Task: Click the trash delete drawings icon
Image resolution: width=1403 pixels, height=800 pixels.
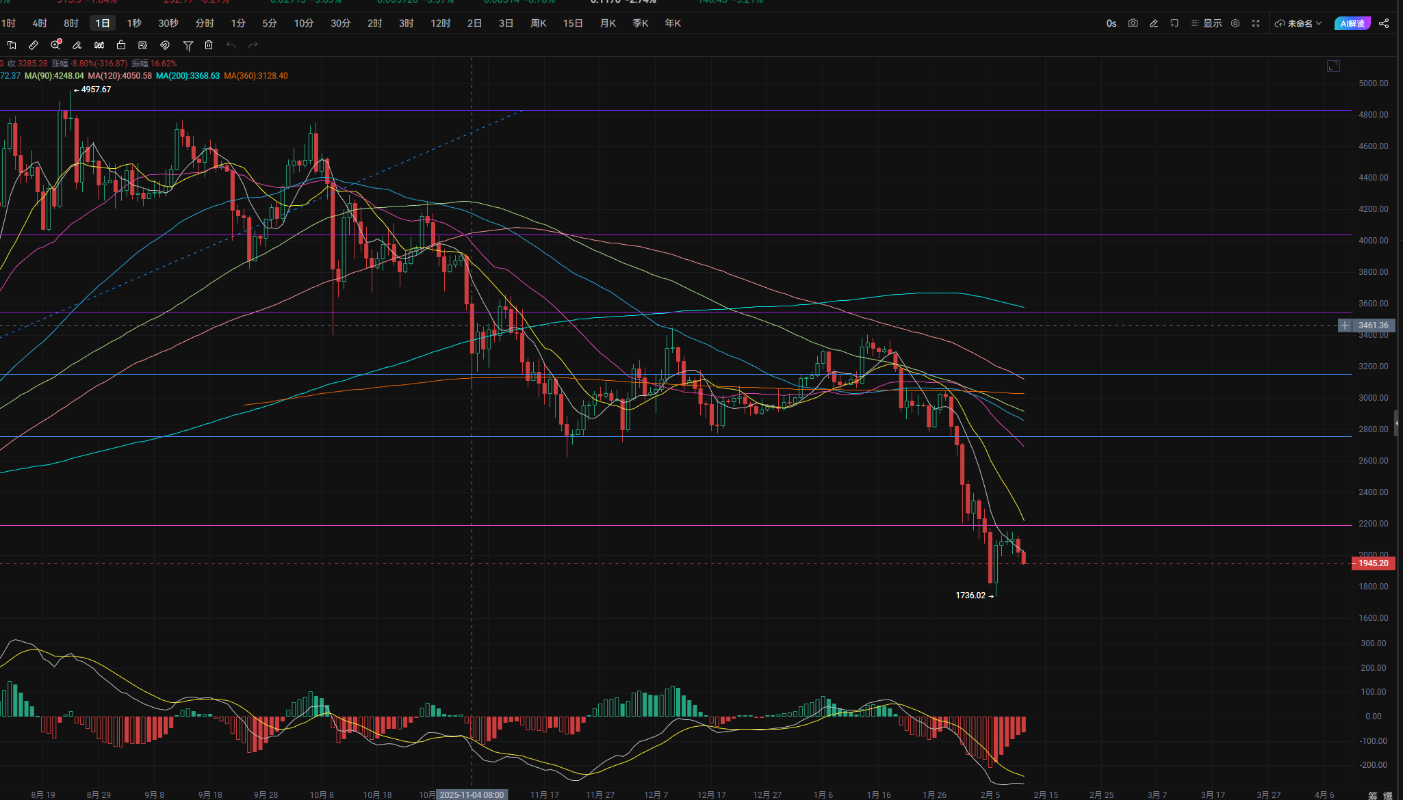Action: point(209,45)
